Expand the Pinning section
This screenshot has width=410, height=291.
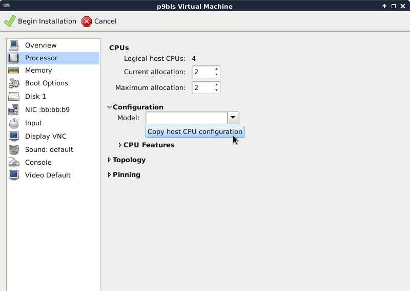pyautogui.click(x=109, y=175)
